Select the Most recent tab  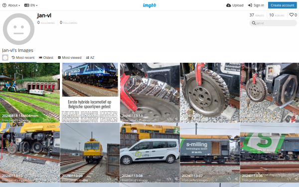click(23, 58)
